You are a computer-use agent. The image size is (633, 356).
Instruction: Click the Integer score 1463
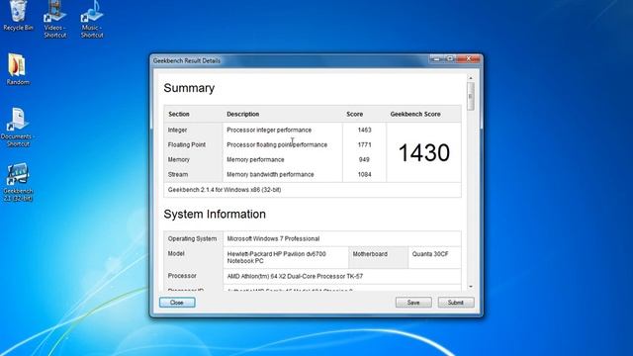tap(365, 130)
